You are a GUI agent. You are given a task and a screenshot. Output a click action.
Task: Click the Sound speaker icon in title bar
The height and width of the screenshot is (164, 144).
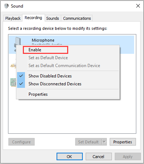6,6
